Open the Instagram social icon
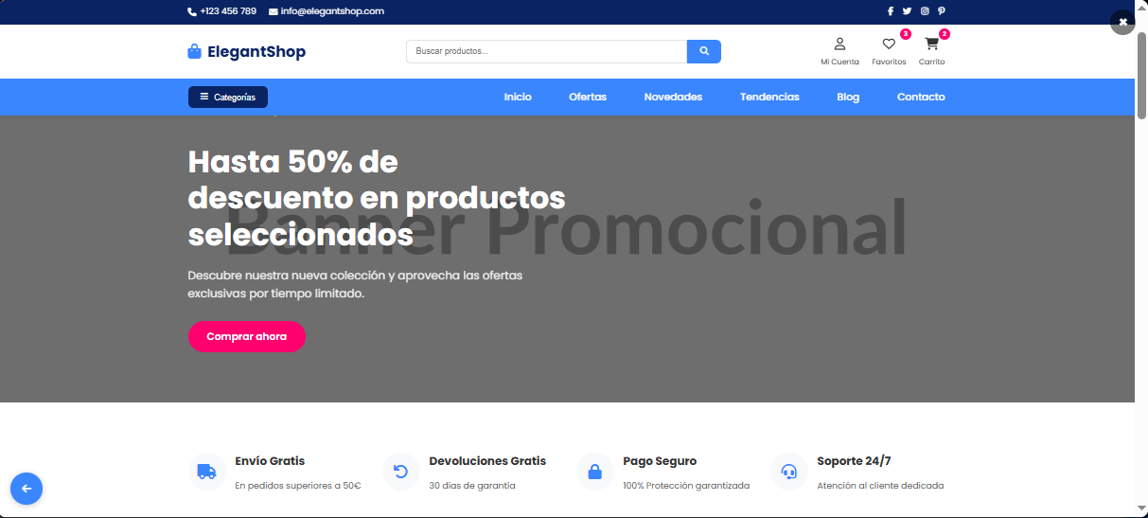This screenshot has width=1148, height=518. pyautogui.click(x=925, y=11)
